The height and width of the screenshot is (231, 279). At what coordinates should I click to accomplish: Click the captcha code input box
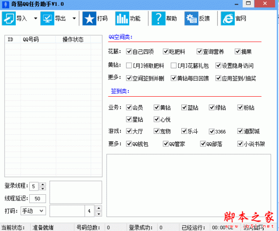pos(67,211)
